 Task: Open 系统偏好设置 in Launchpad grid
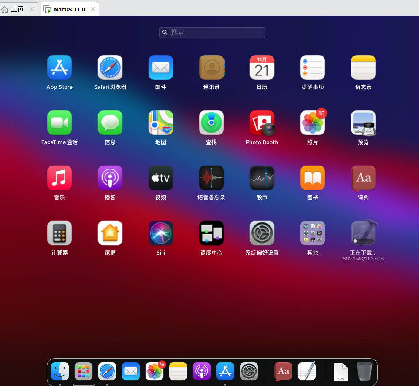tap(262, 233)
